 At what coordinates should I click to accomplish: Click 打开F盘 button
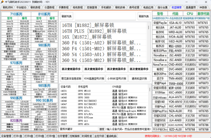51,136
